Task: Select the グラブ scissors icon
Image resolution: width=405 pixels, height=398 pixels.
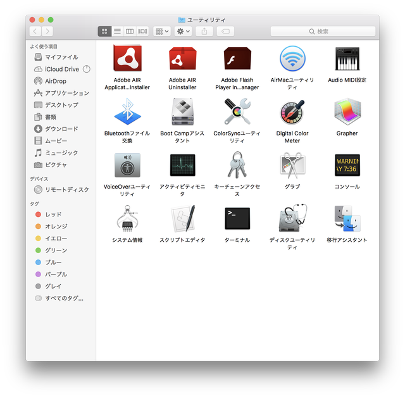Action: coord(292,165)
